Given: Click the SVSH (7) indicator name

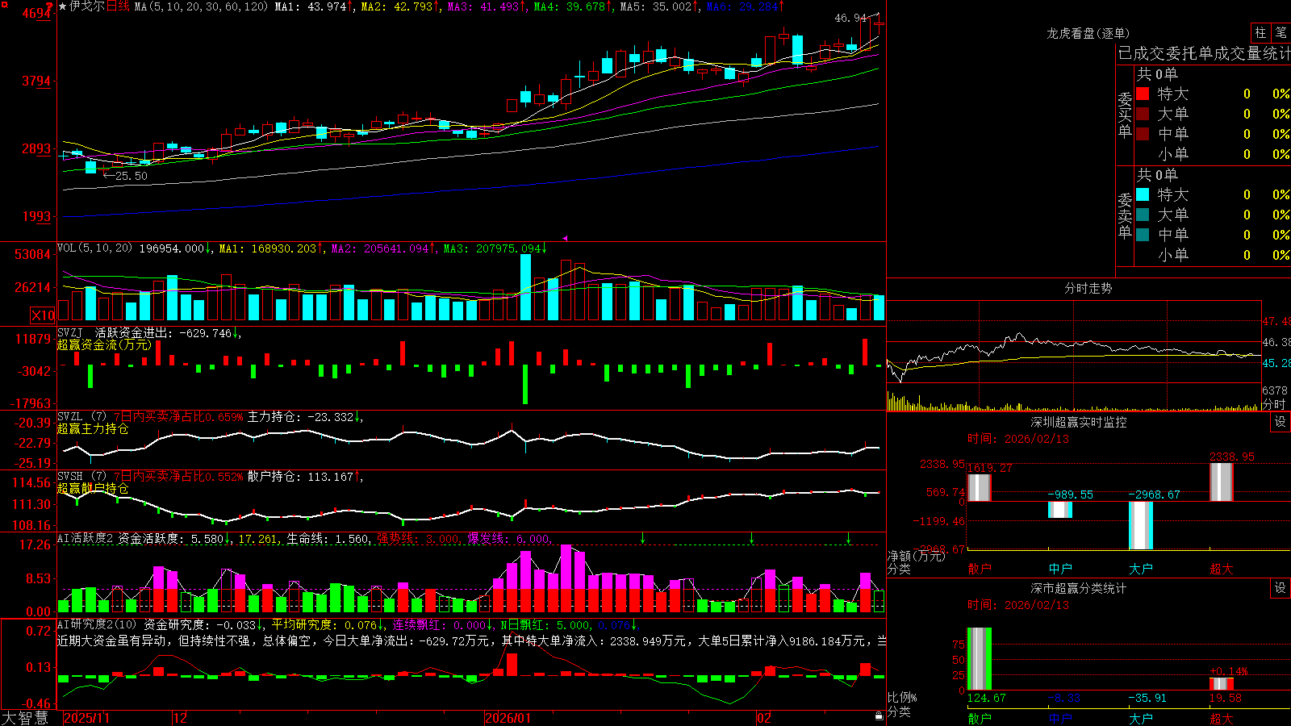Looking at the screenshot, I should (x=81, y=477).
